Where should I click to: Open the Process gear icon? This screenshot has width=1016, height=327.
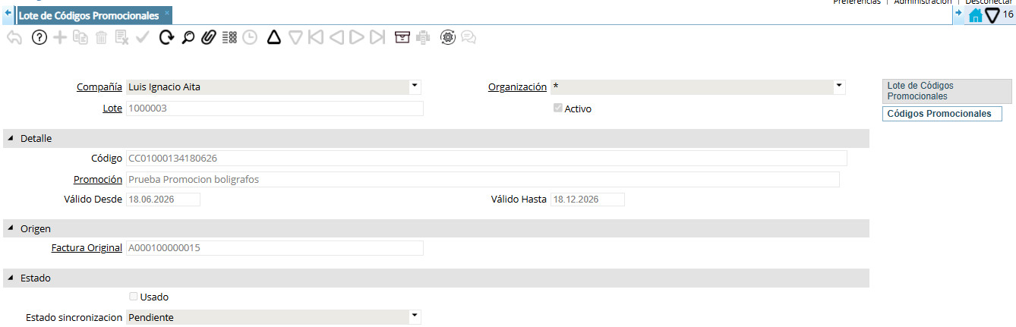pyautogui.click(x=448, y=37)
